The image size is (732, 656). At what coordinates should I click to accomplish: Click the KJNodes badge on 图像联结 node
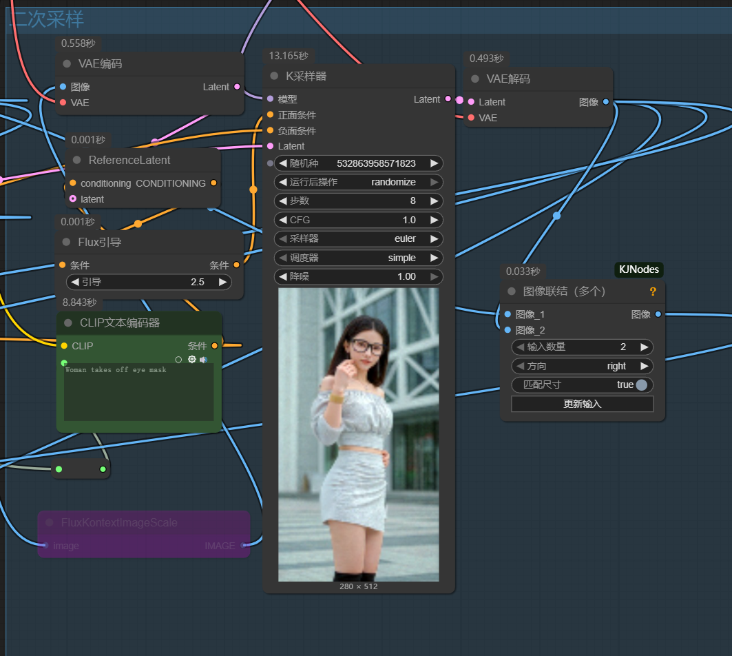(x=638, y=269)
